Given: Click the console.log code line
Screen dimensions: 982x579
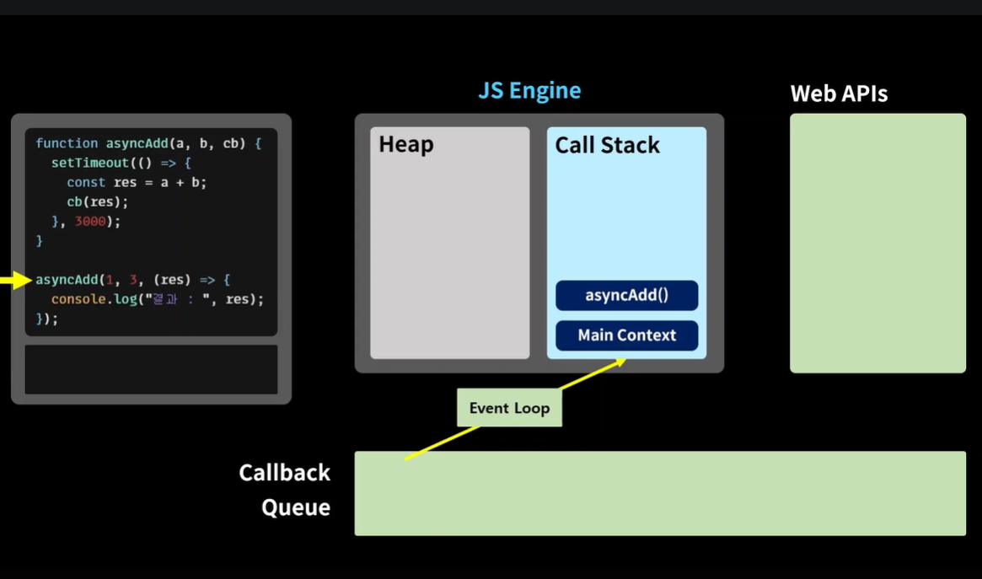Looking at the screenshot, I should tap(158, 299).
